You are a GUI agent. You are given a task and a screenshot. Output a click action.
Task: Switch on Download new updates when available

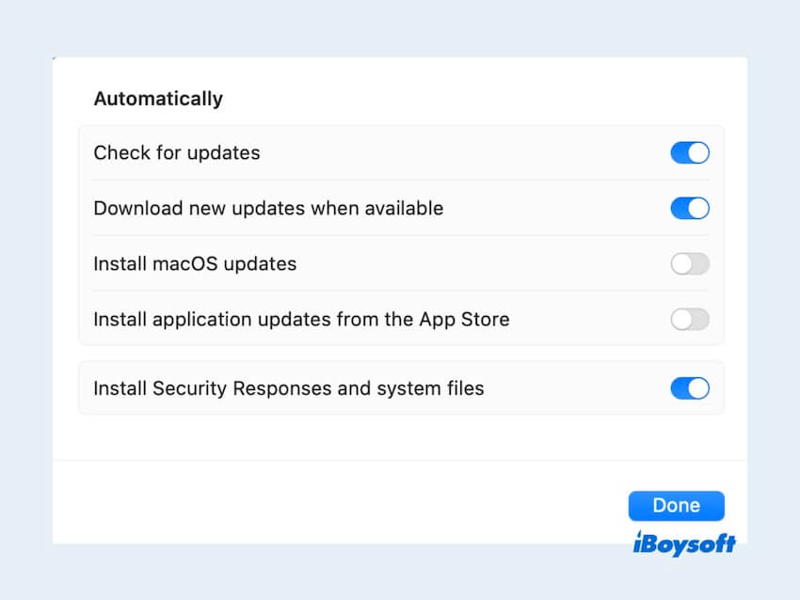coord(689,208)
